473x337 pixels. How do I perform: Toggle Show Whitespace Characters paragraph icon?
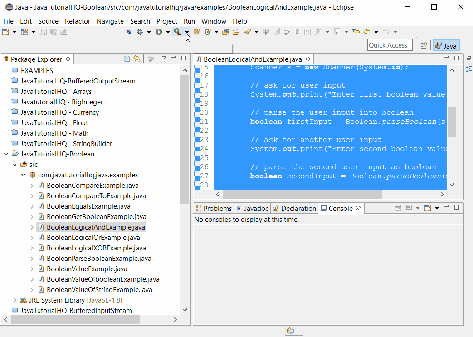click(307, 32)
